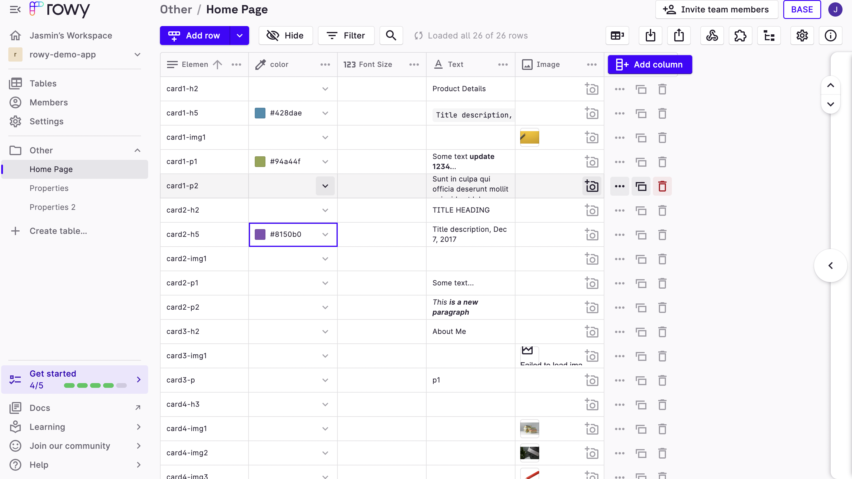
Task: Click the extensions puzzle piece icon
Action: (740, 35)
